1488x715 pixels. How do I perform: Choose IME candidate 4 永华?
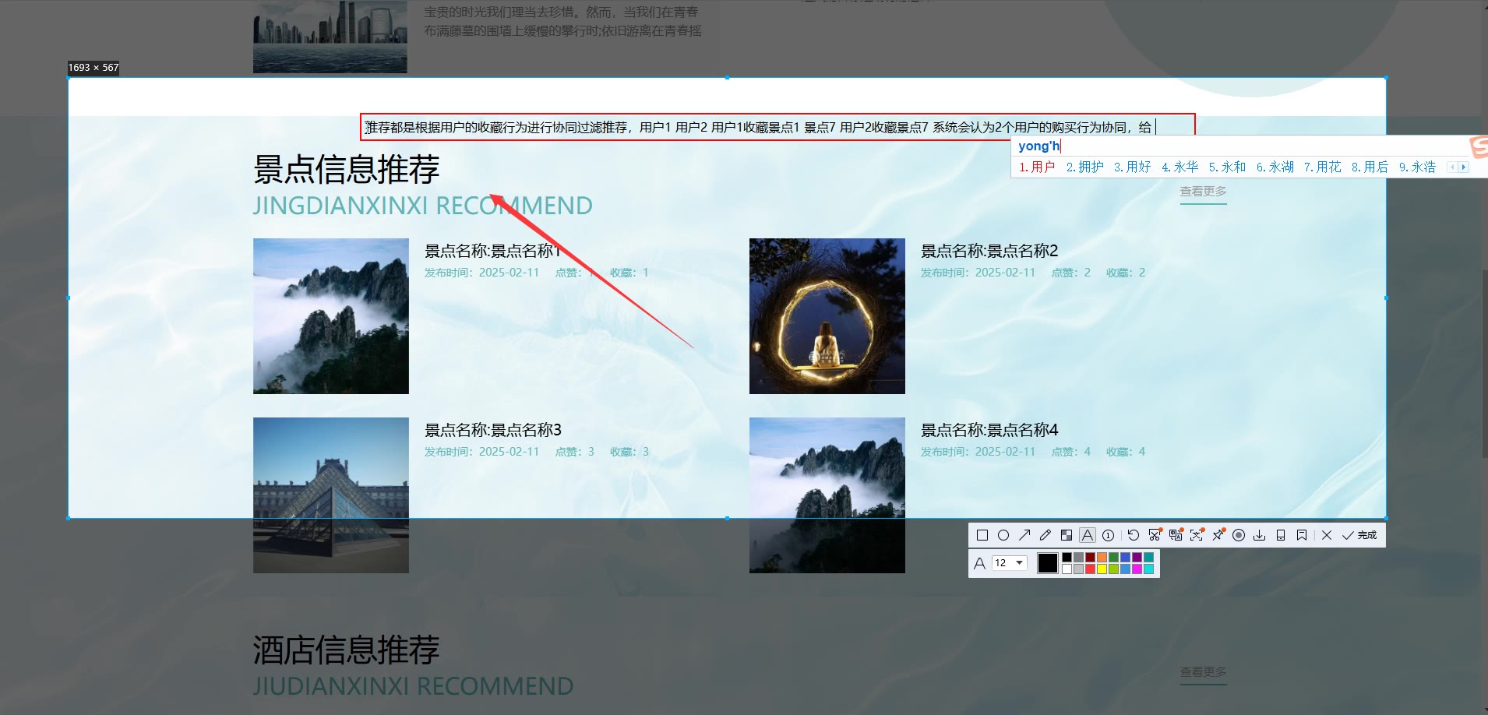(x=1180, y=167)
